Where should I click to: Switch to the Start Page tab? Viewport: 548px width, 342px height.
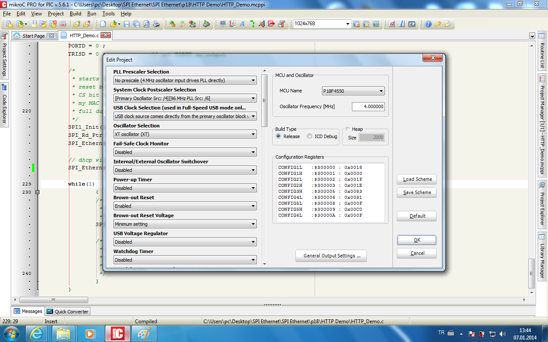point(33,36)
